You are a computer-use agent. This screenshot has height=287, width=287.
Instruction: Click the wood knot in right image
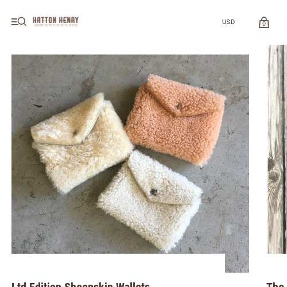[x=274, y=175]
